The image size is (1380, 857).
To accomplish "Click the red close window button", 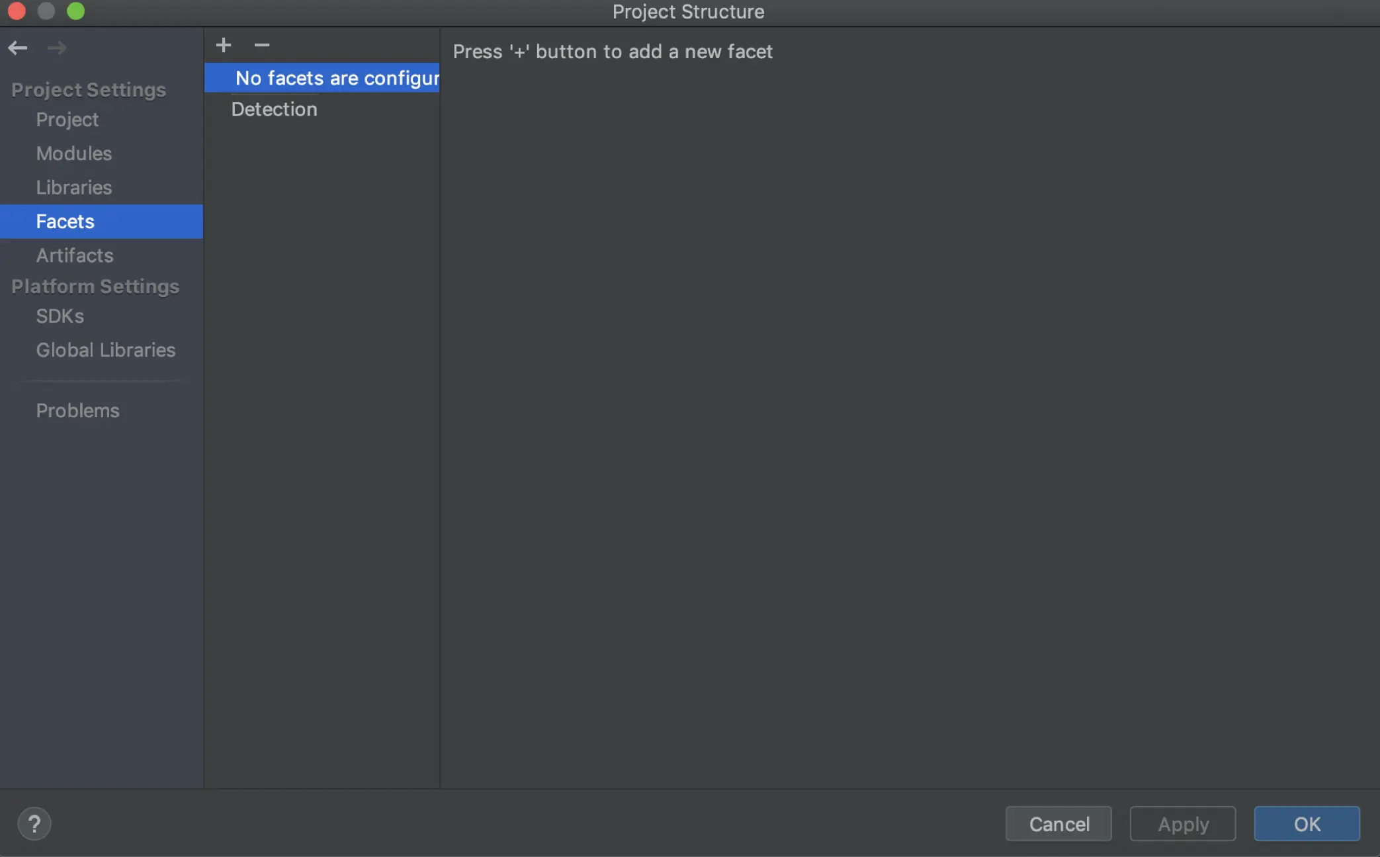I will tap(17, 11).
